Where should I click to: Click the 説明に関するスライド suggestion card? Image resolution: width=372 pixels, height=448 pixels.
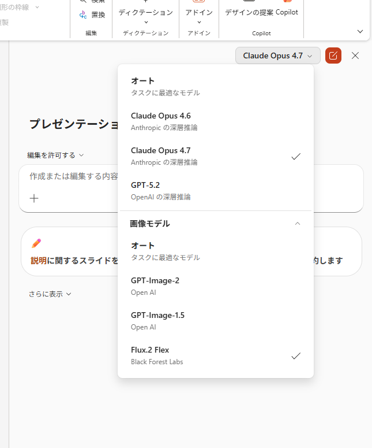pyautogui.click(x=70, y=251)
